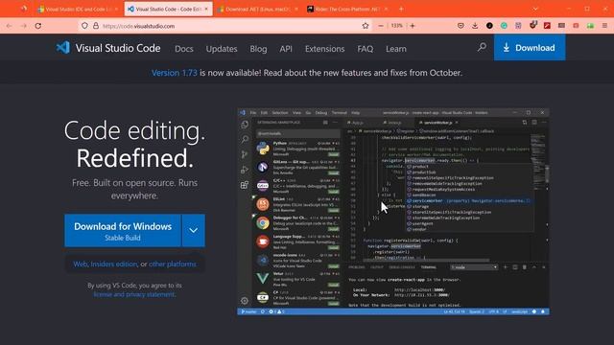Open the Firefox hamburger application menu
The height and width of the screenshot is (345, 614).
[x=605, y=26]
